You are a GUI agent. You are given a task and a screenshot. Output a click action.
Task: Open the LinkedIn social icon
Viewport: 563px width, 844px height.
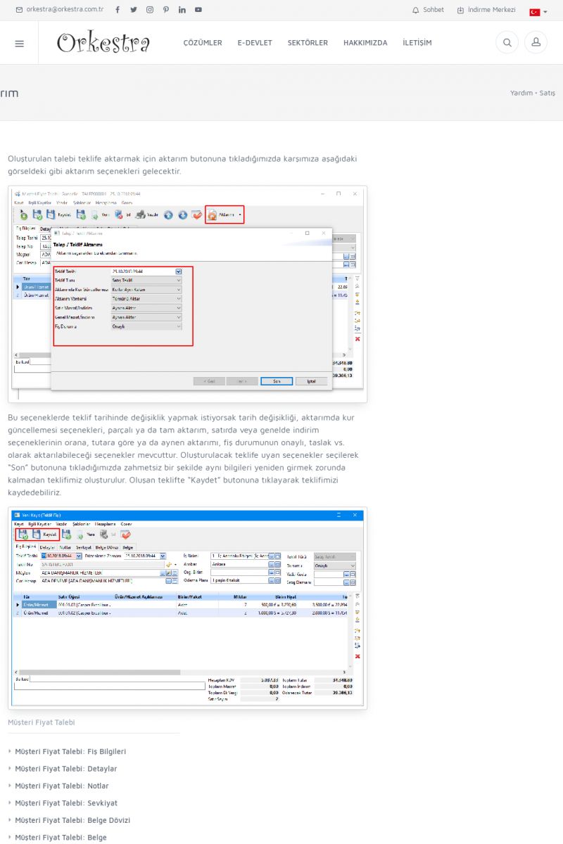point(182,10)
